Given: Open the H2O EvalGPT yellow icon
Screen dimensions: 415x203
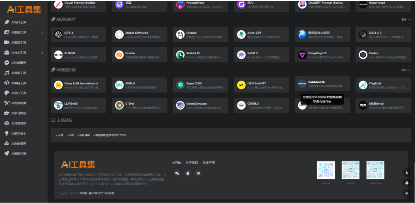Looking at the screenshot, I should coord(241,85).
